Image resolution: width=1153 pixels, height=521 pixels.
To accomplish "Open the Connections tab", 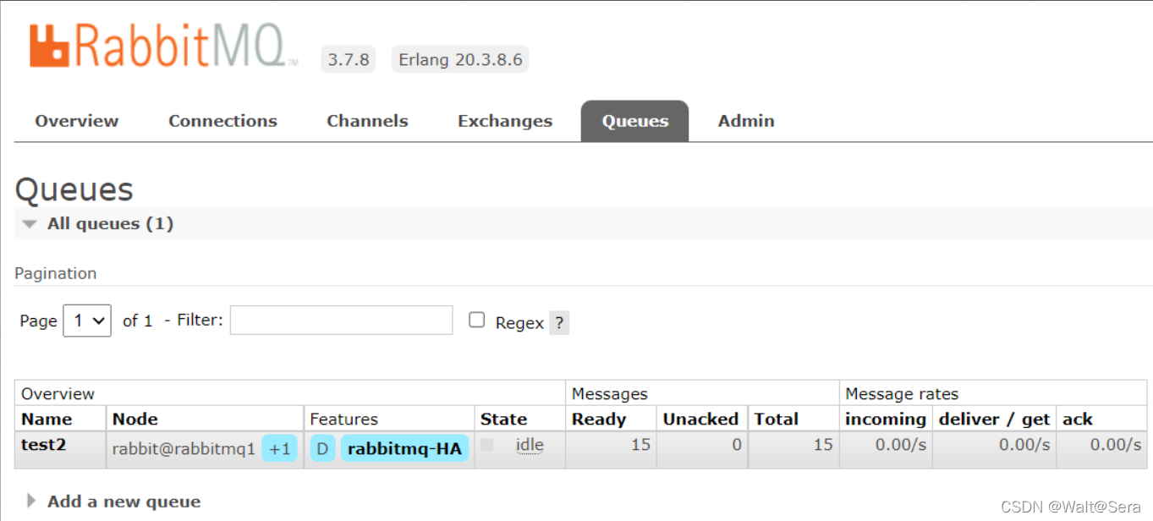I will coord(222,121).
